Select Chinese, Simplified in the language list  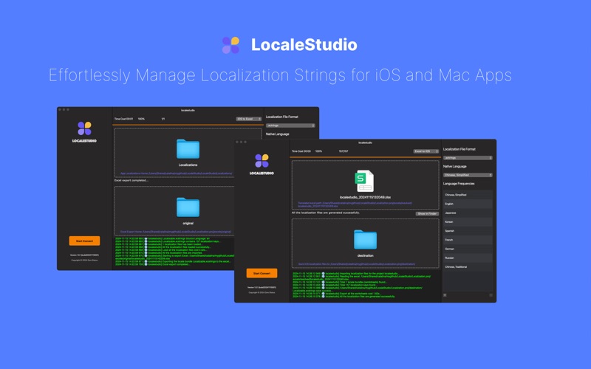tap(468, 195)
